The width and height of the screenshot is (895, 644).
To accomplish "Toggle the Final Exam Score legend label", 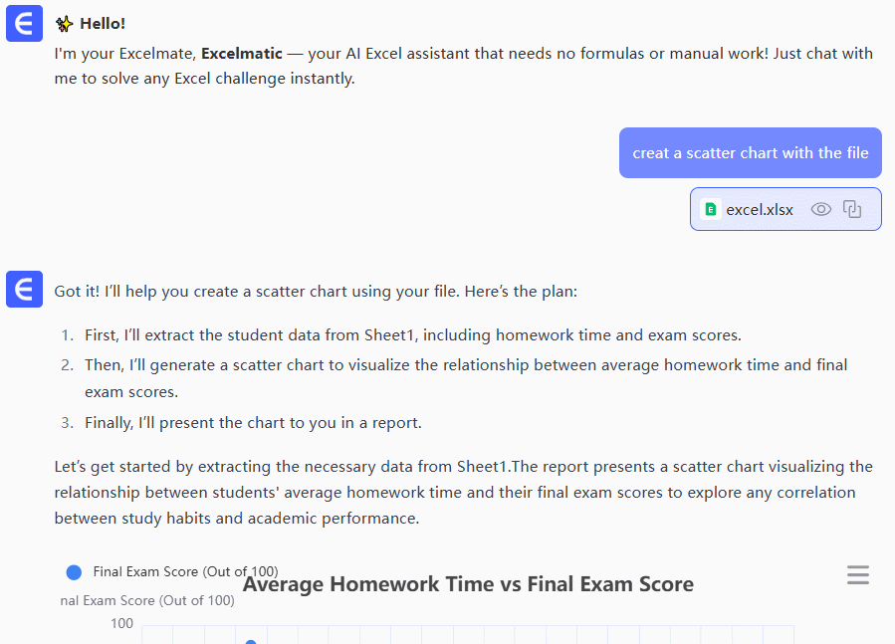I will 185,571.
